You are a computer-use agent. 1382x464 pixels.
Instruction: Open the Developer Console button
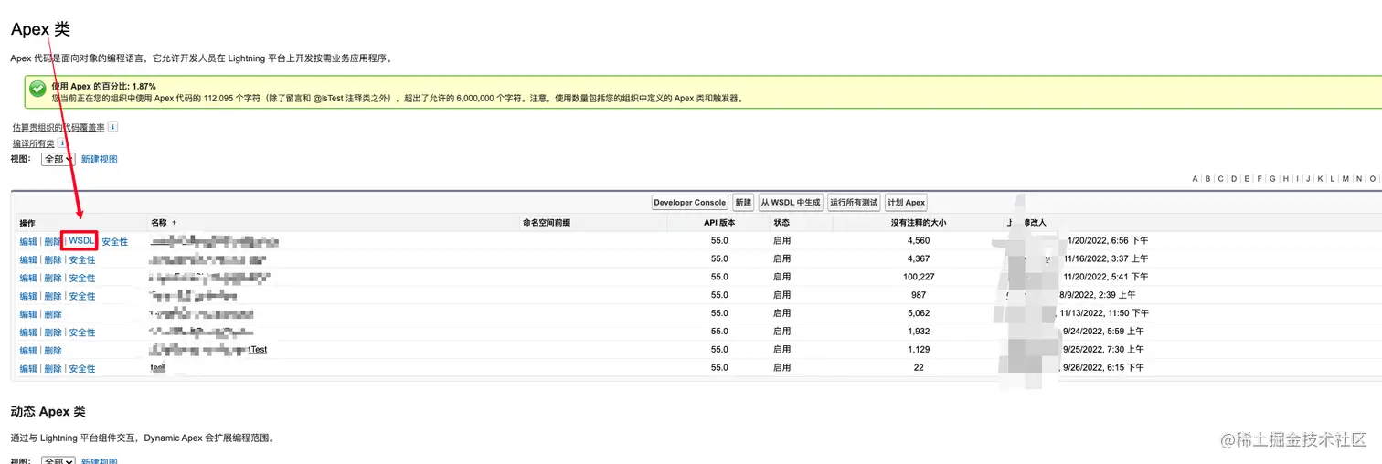(690, 202)
